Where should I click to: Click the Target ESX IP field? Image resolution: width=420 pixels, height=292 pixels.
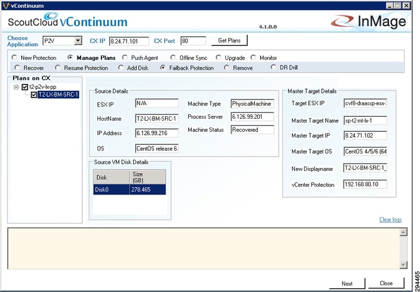click(x=365, y=103)
